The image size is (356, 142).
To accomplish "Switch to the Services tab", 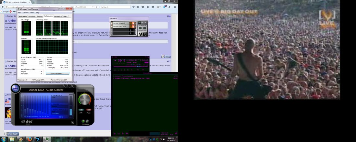I will pyautogui.click(x=40, y=16).
